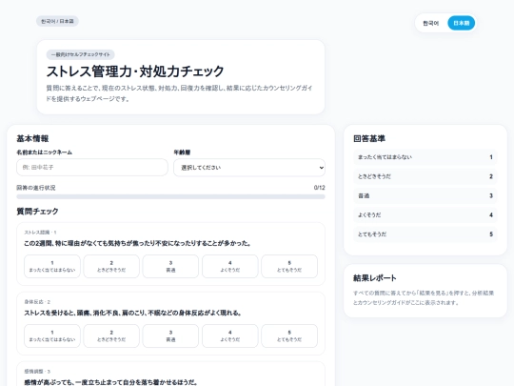Select option 3 普通 for 身体反応 question
Image resolution: width=514 pixels, height=386 pixels.
[x=170, y=335]
